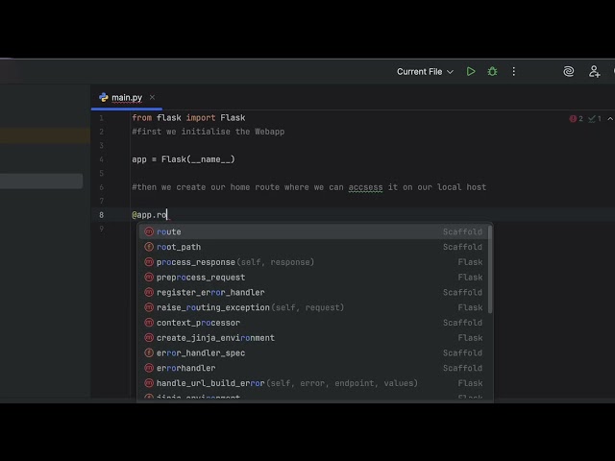Image resolution: width=615 pixels, height=461 pixels.
Task: Click the method icon beside process_response
Action: 149,262
